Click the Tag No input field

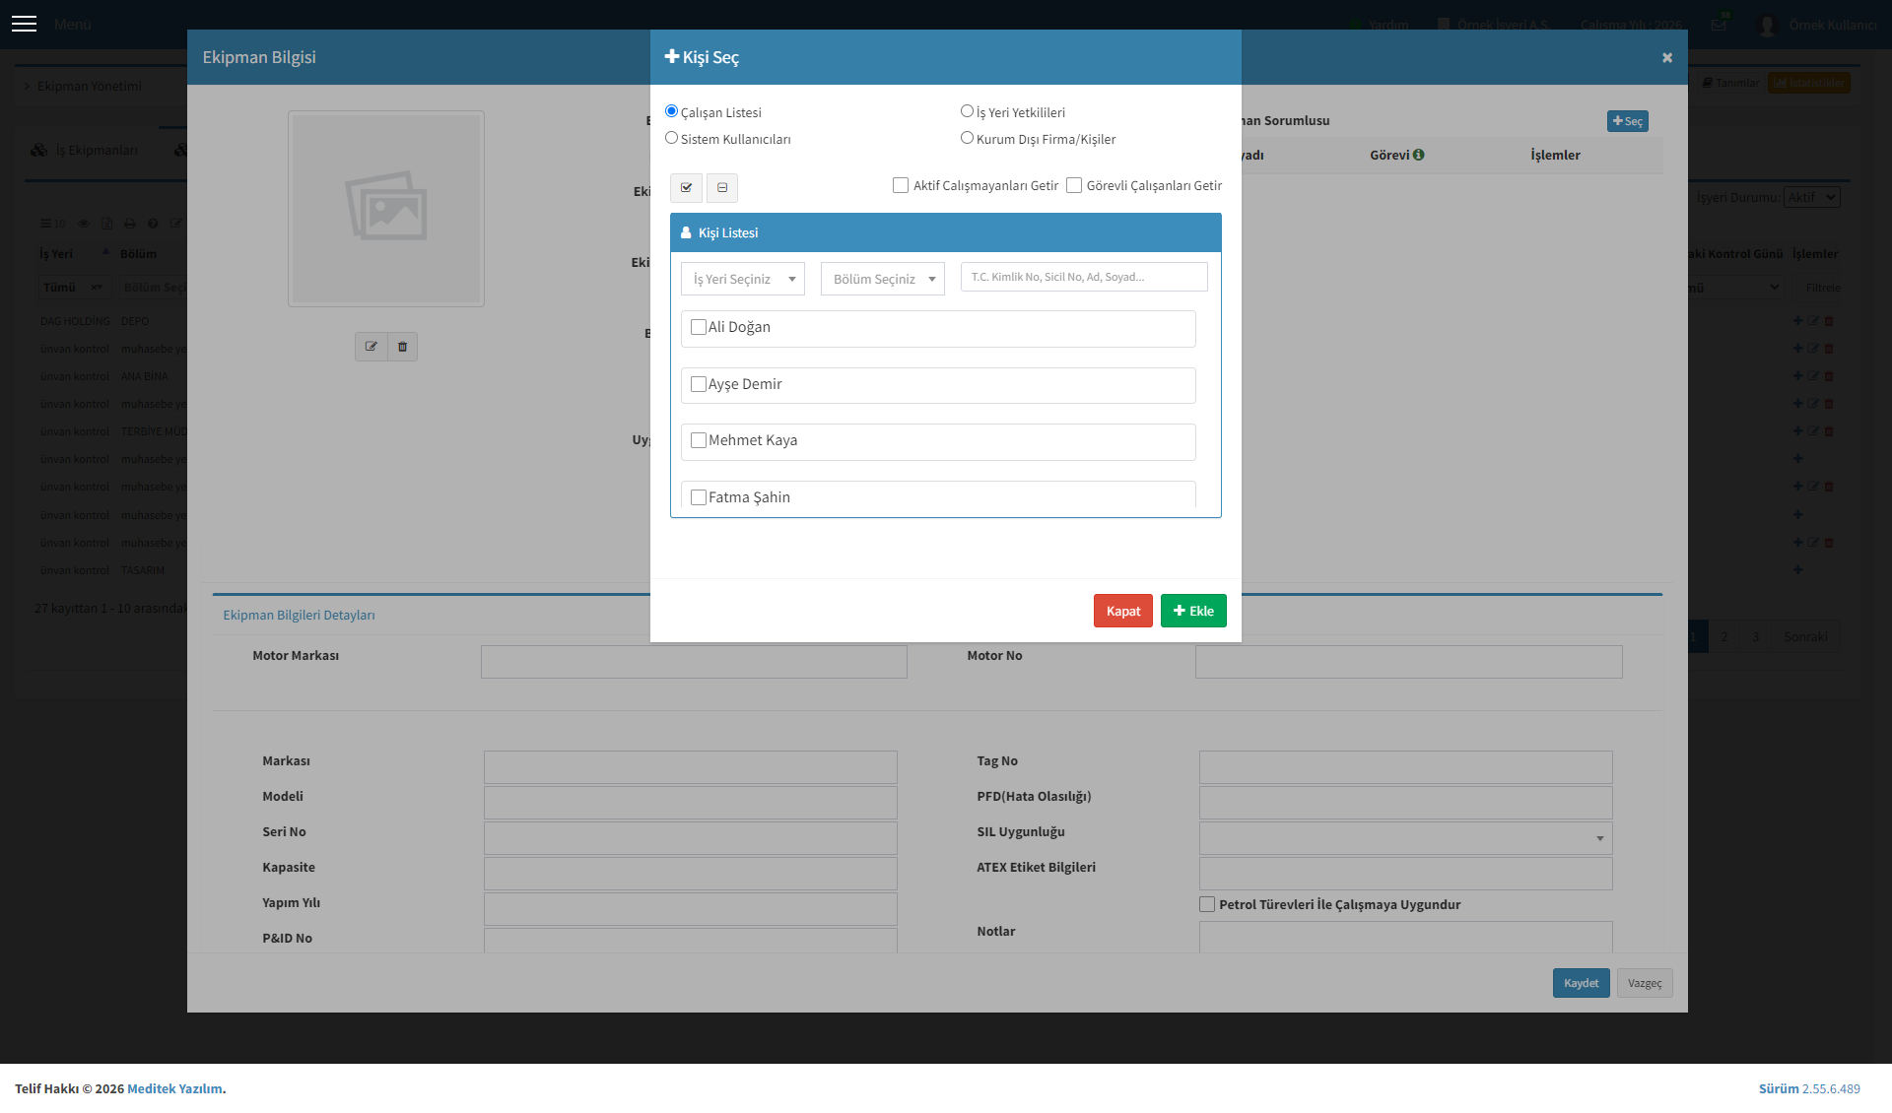click(x=1406, y=767)
